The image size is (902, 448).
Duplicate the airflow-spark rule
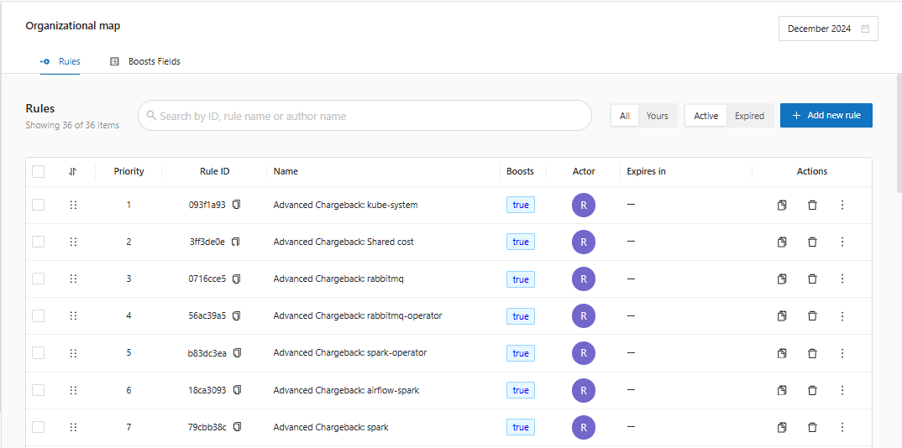[782, 390]
